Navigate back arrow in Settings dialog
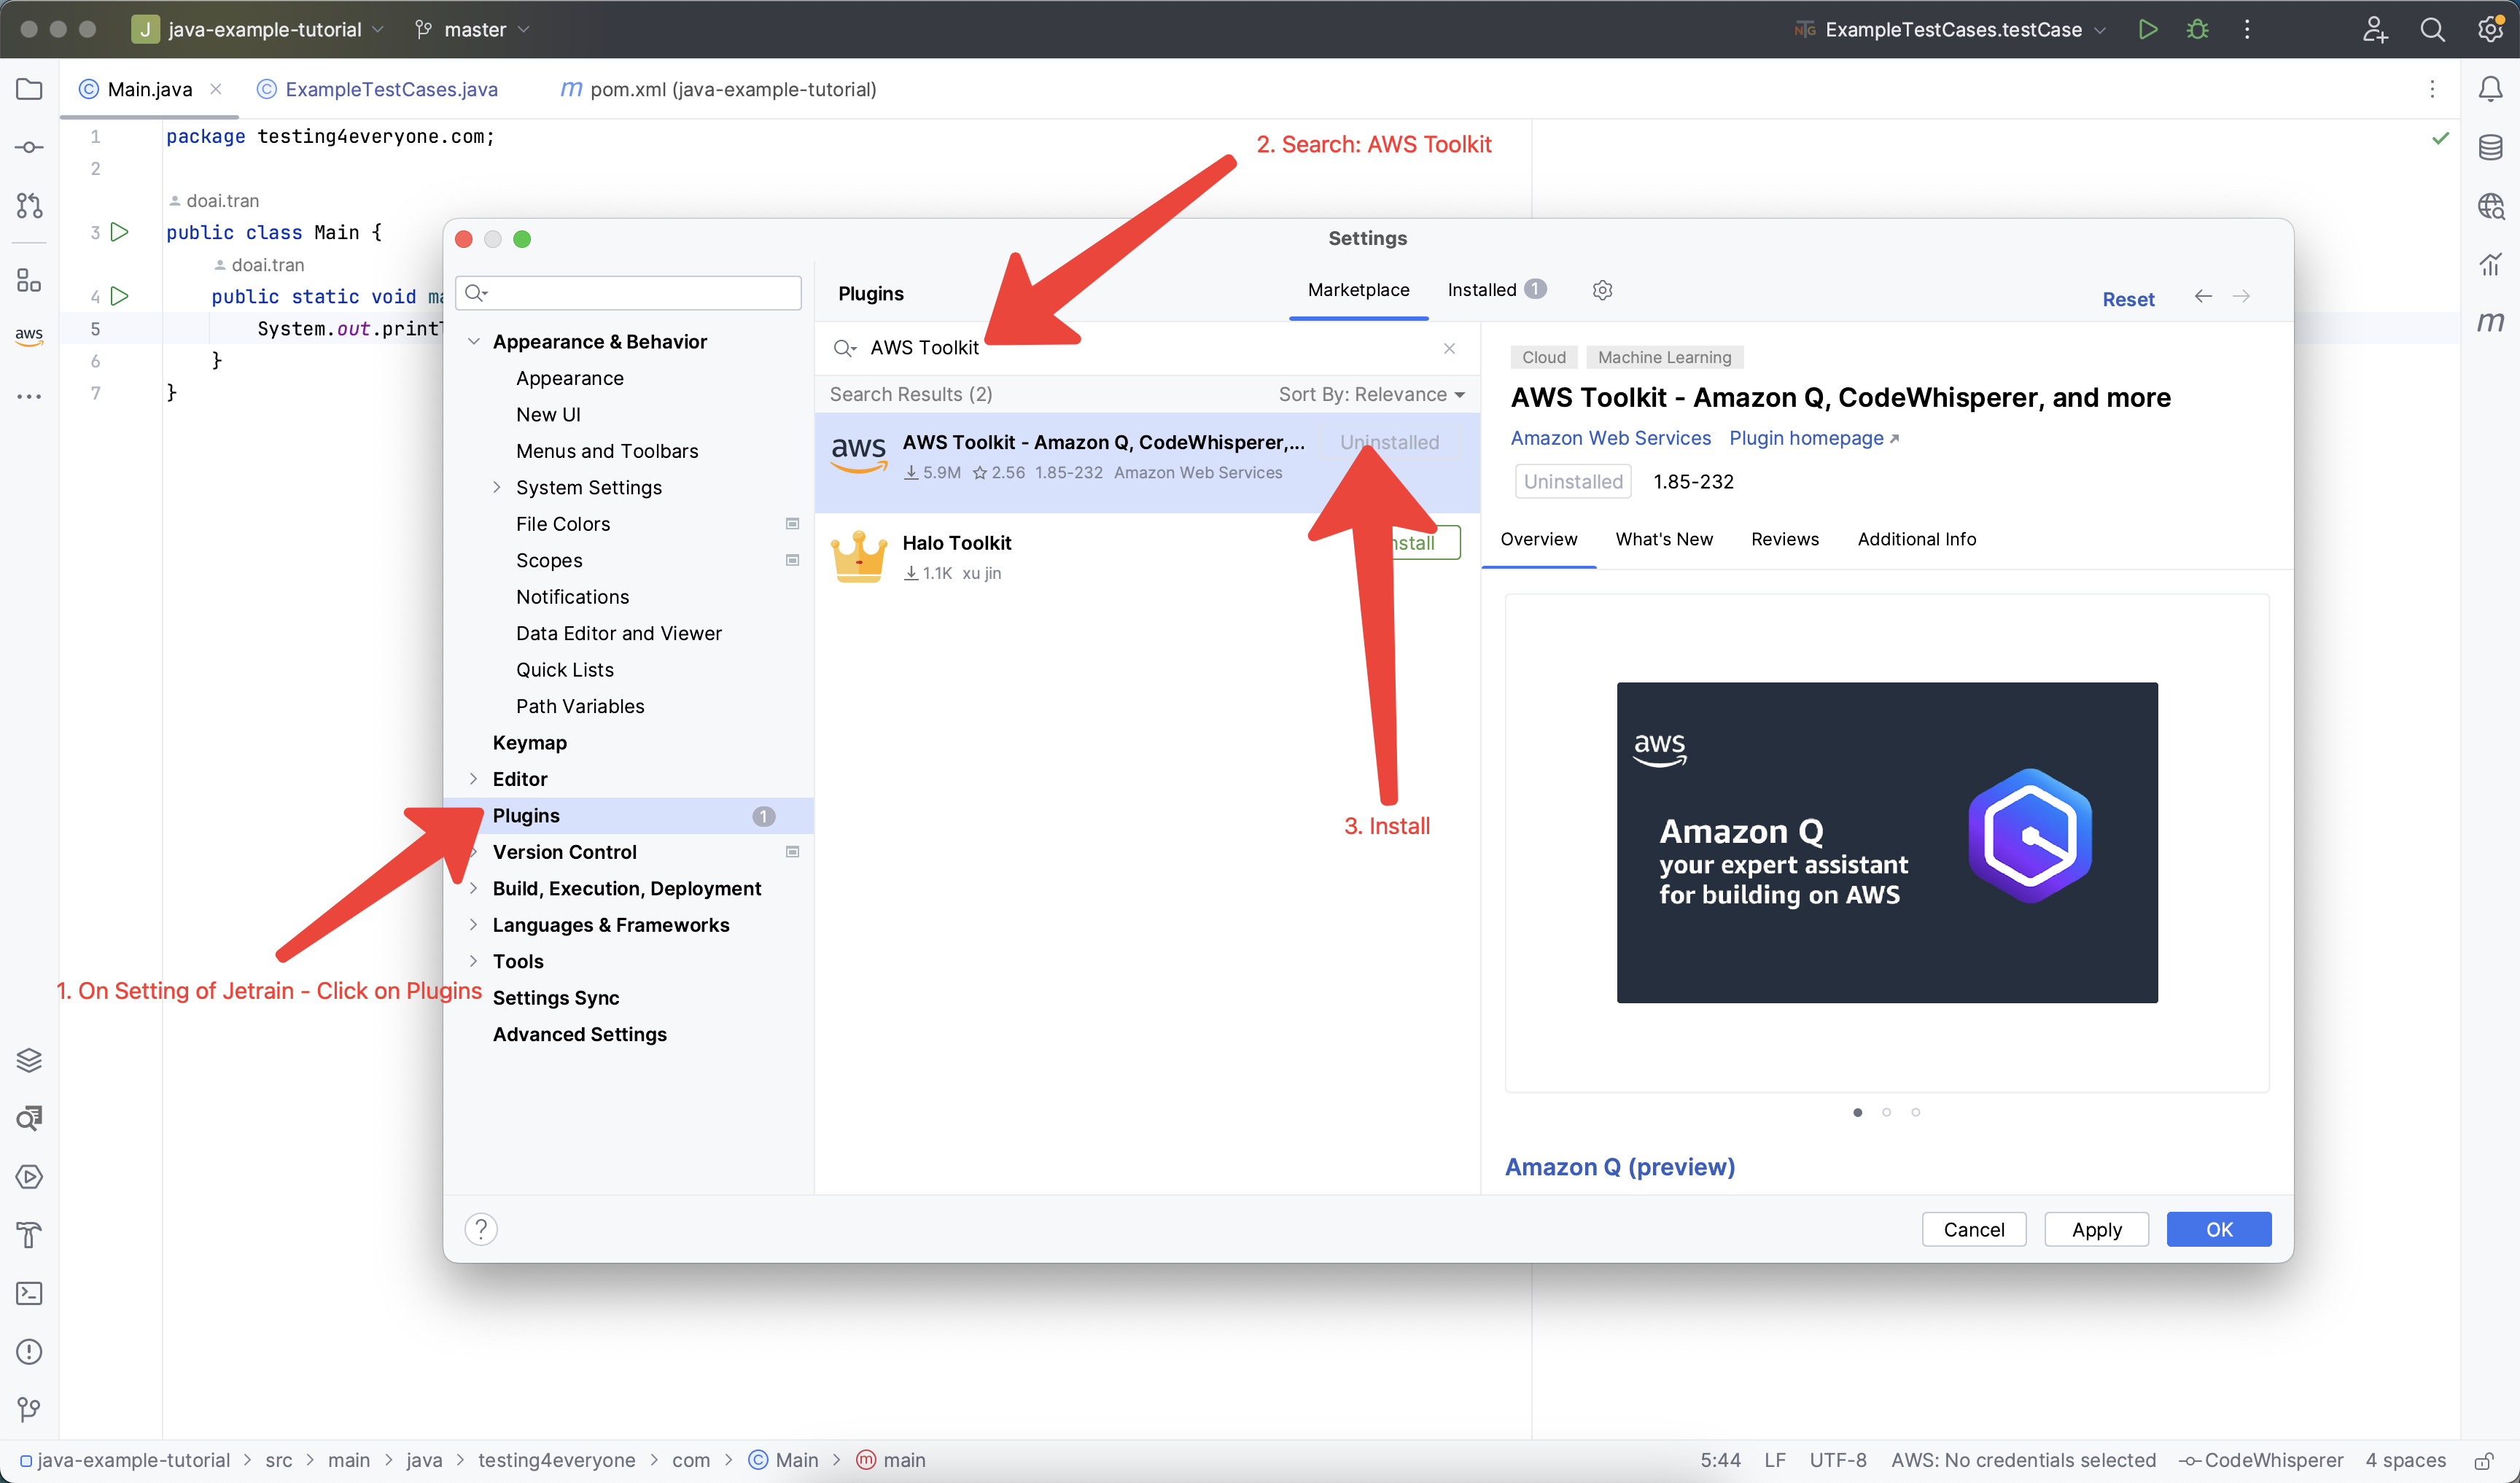 (2203, 296)
